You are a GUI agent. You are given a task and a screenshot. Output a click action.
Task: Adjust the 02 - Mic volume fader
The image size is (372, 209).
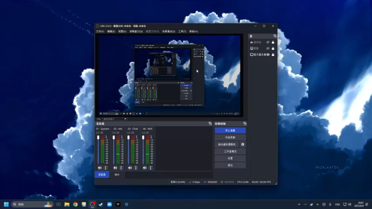pyautogui.click(x=113, y=137)
